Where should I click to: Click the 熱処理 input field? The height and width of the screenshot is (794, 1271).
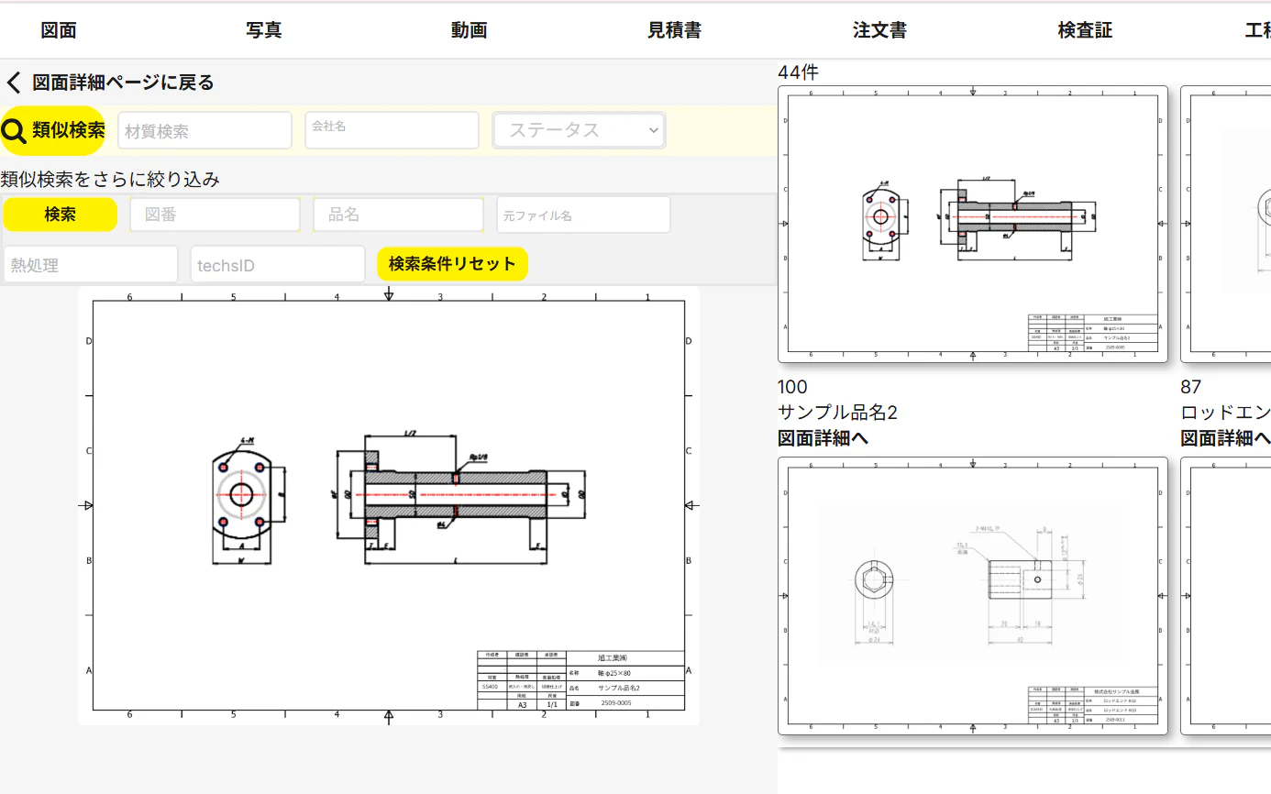point(91,264)
